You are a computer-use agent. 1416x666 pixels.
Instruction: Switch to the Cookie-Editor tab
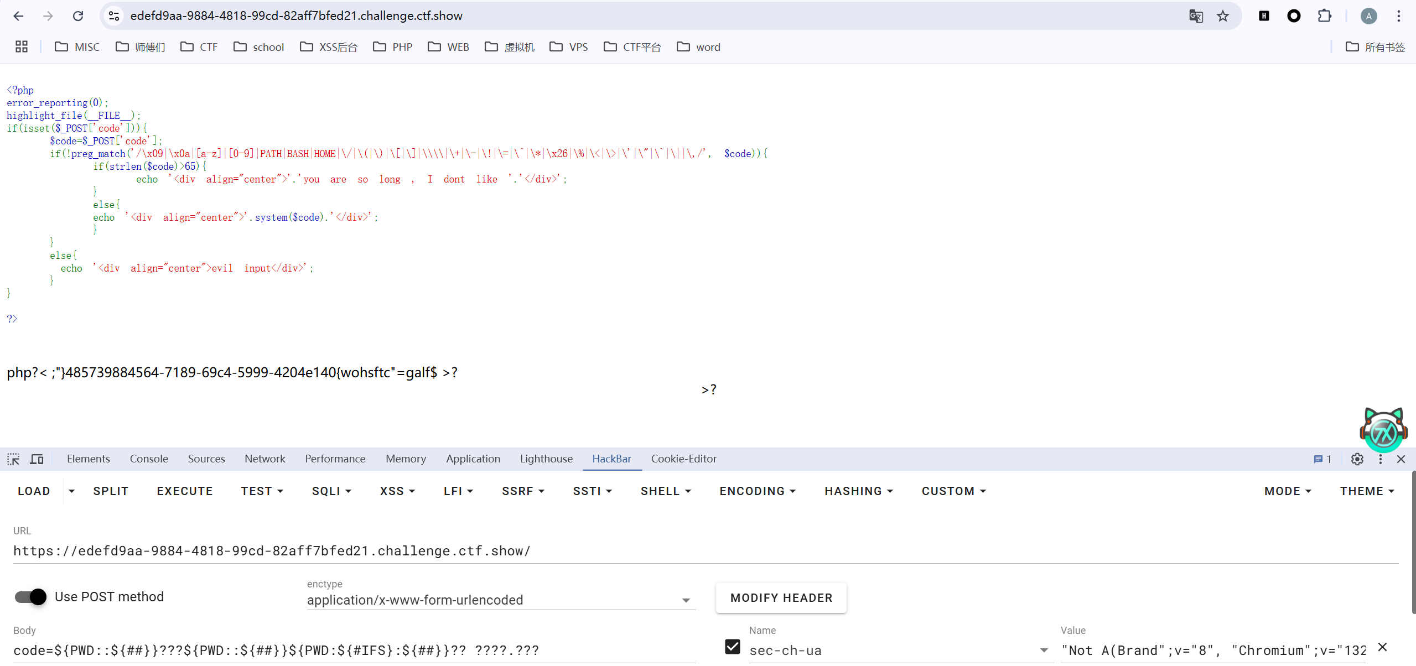pyautogui.click(x=683, y=459)
